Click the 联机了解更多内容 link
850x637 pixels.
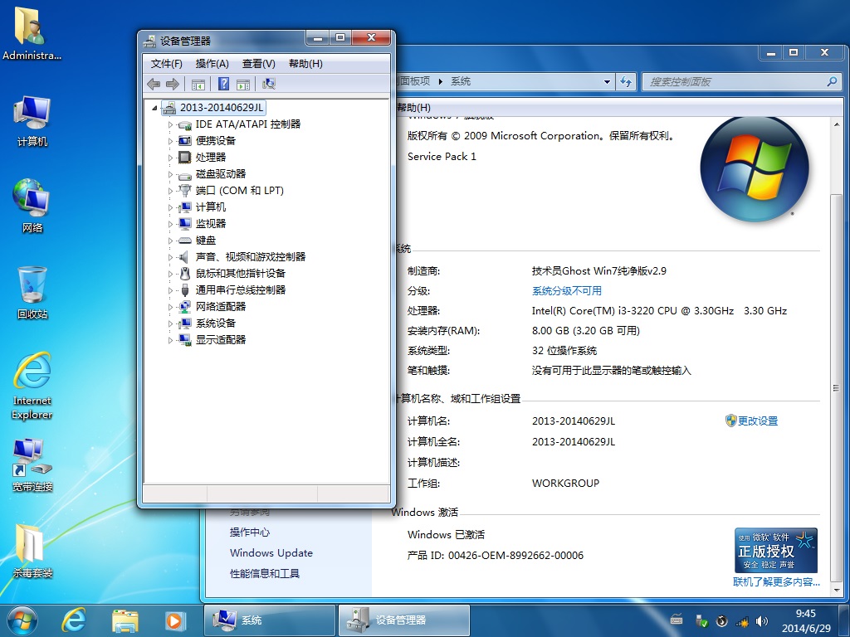click(x=776, y=581)
